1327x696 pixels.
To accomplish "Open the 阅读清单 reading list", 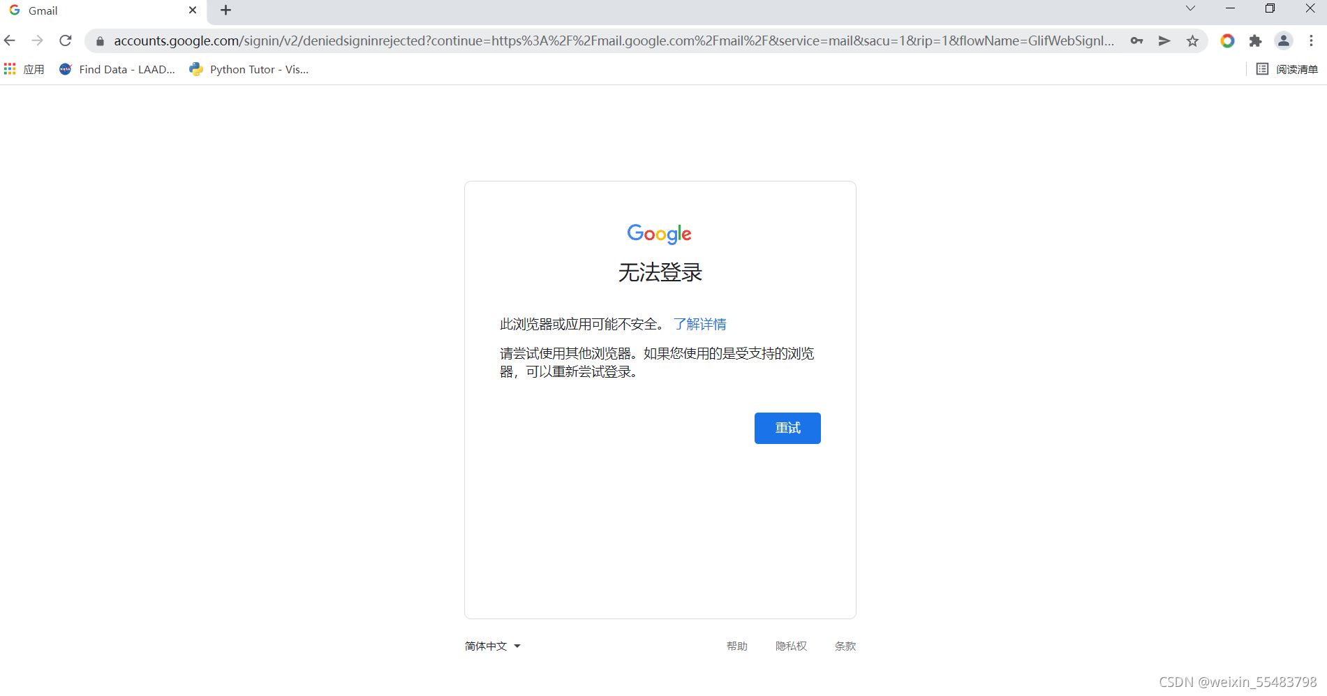I will coord(1287,69).
